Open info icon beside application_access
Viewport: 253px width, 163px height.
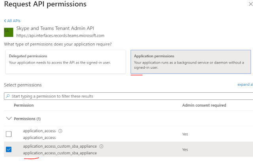click(60, 131)
